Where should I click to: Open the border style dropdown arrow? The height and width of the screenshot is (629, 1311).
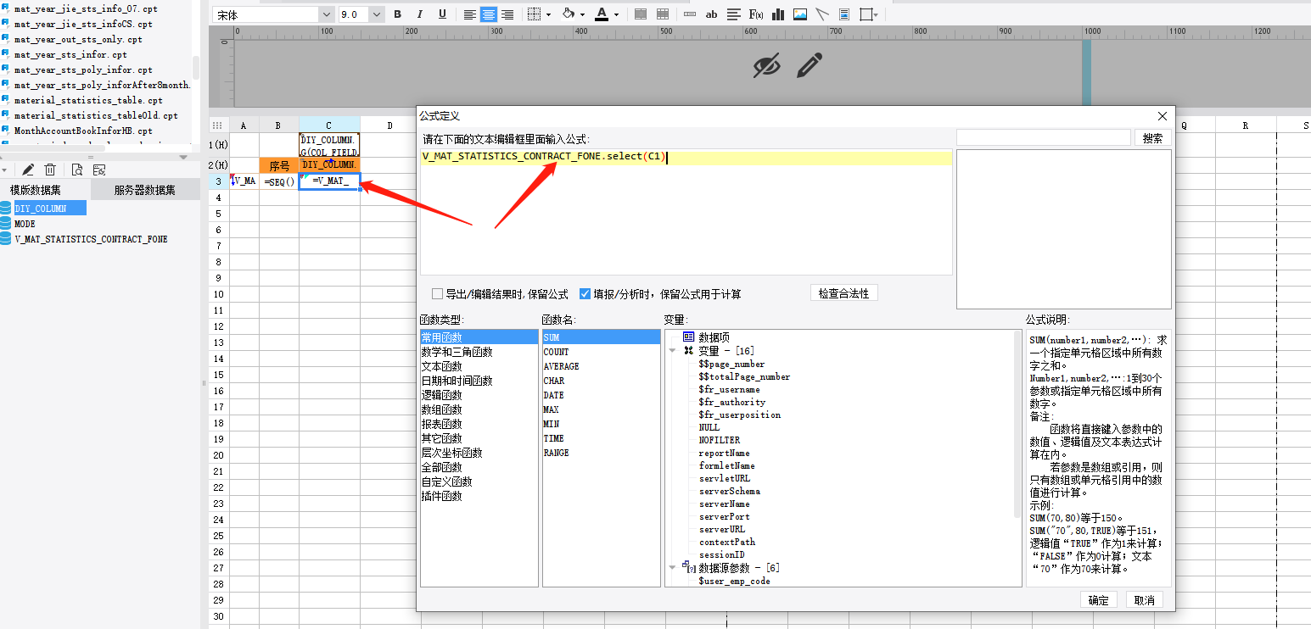coord(548,14)
